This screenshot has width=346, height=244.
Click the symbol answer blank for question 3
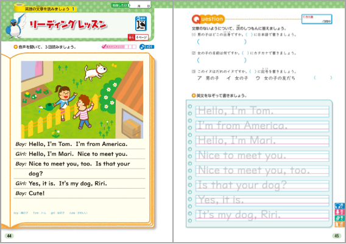pyautogui.click(x=323, y=78)
